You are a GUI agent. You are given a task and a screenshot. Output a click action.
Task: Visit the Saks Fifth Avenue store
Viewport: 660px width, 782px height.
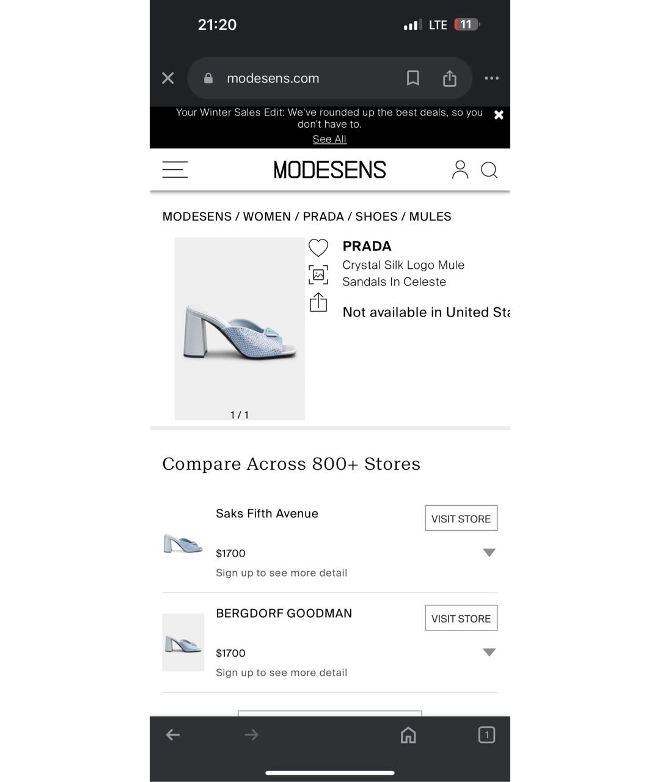(x=461, y=518)
